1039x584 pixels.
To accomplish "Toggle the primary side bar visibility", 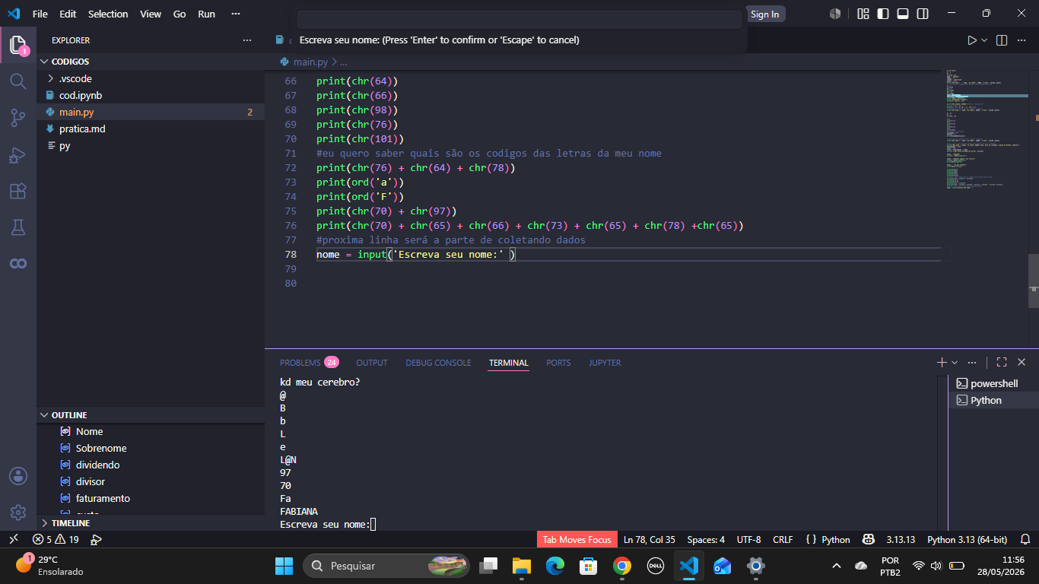I will point(883,14).
